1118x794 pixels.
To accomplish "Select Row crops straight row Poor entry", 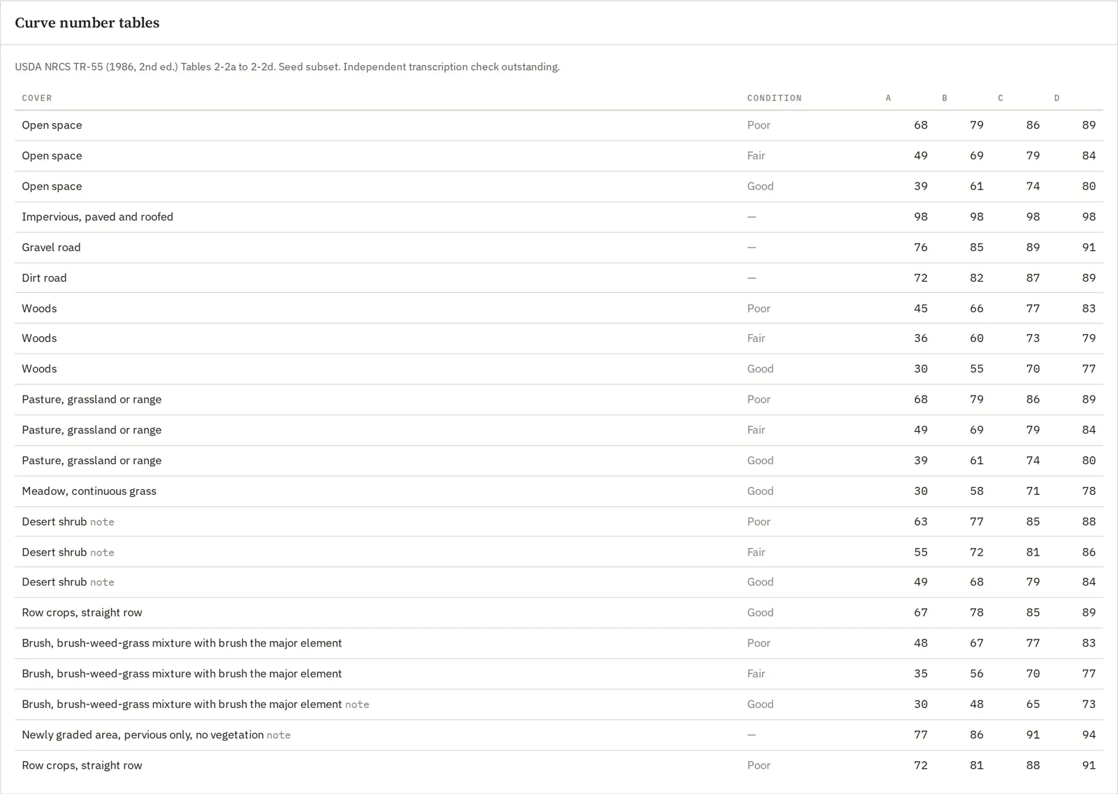I will coord(559,765).
